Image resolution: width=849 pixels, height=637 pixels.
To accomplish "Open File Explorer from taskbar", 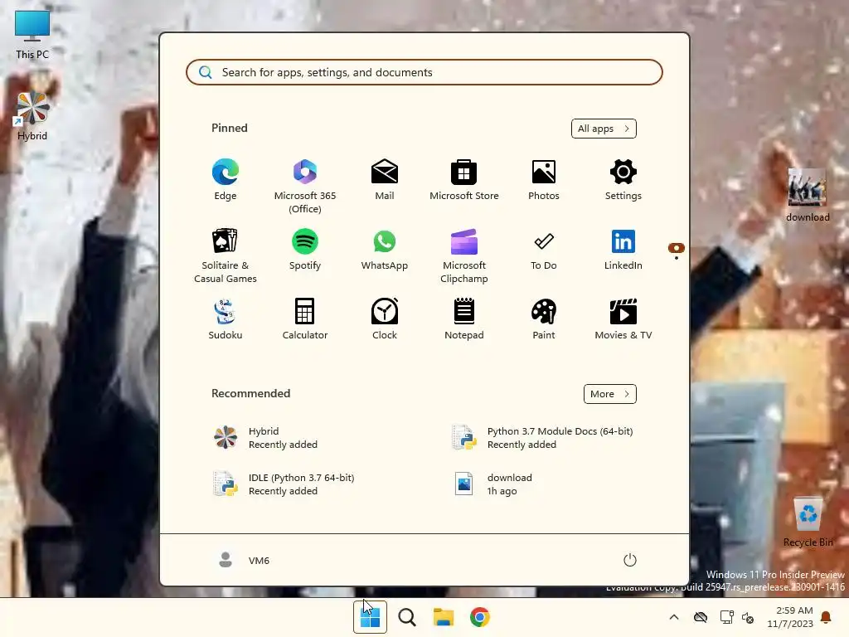I will point(444,617).
